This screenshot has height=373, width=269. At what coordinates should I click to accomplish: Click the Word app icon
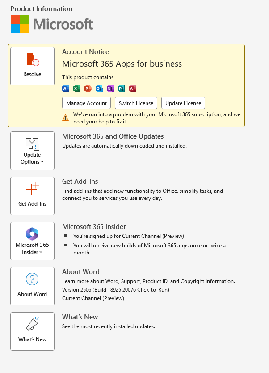pyautogui.click(x=66, y=88)
